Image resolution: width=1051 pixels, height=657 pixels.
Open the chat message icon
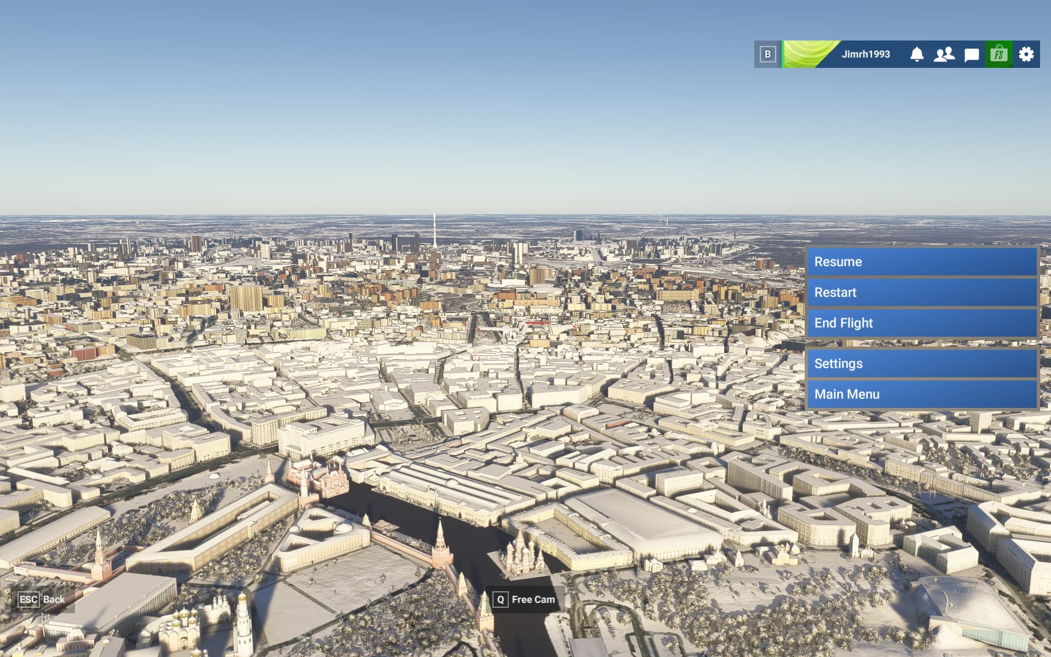click(x=972, y=55)
